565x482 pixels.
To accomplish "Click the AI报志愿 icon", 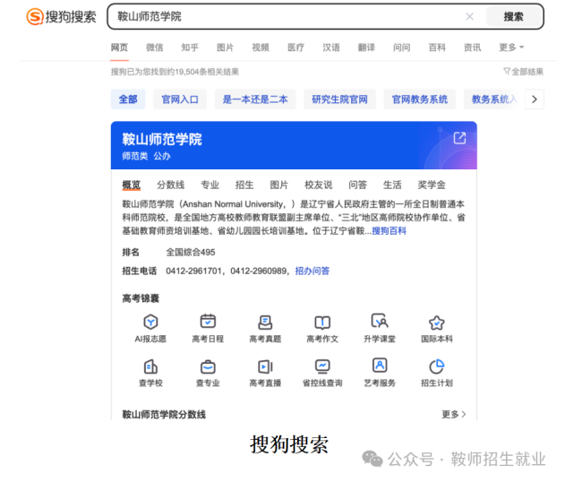I will (150, 323).
